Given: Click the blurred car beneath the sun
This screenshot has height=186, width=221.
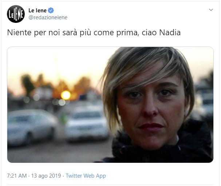Looking at the screenshot, I should click(x=86, y=123).
